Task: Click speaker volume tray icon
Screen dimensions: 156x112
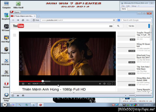Action: point(139,105)
